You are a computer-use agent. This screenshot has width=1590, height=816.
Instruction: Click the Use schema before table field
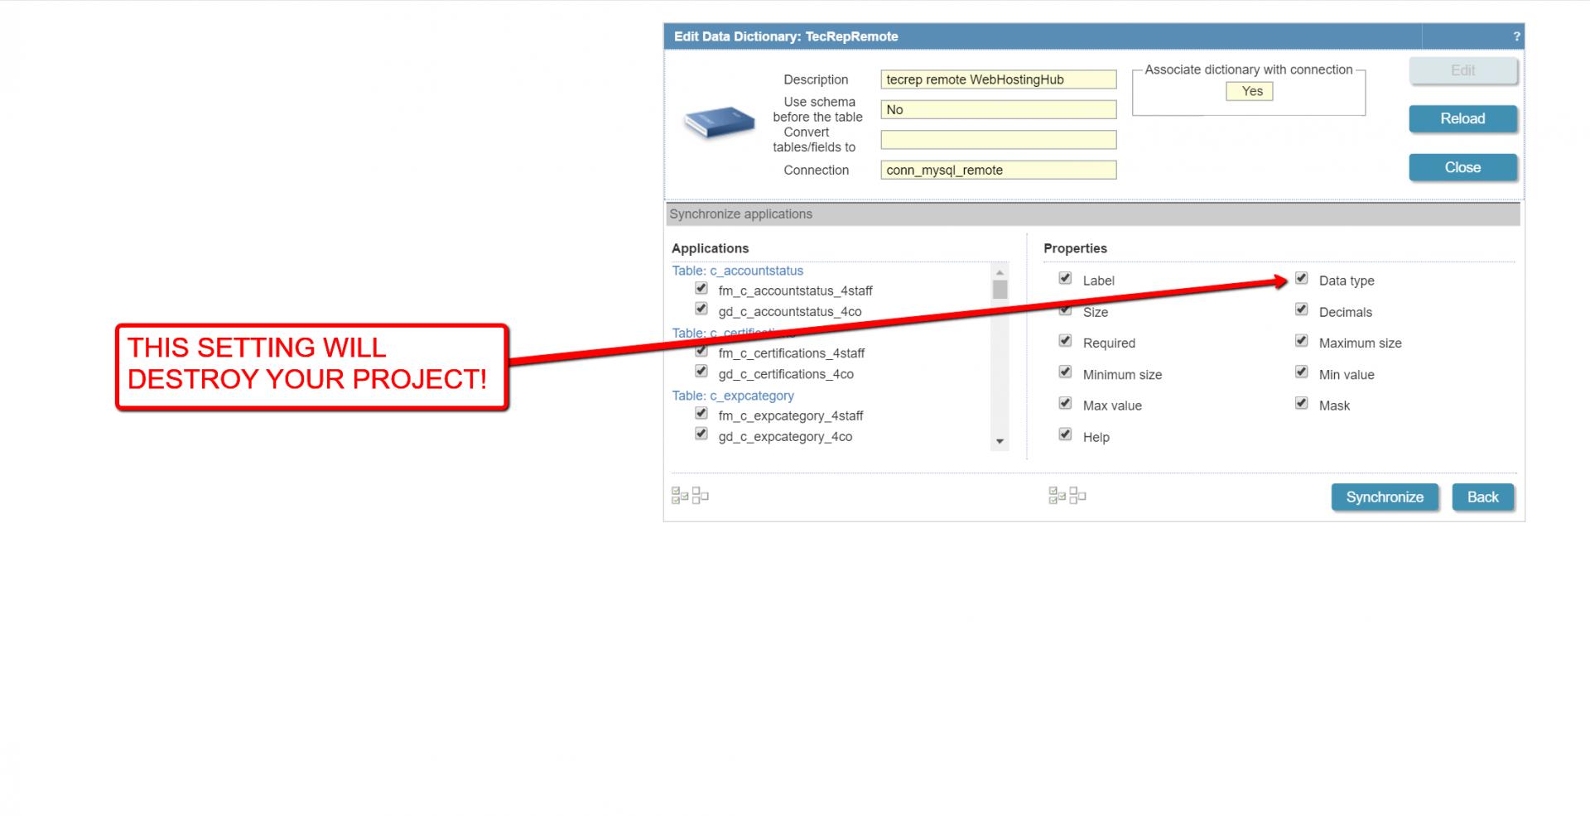998,109
